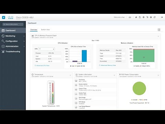This screenshot has height=124, width=165.
Task: Click the Administration gear icon
Action: pyautogui.click(x=3, y=46)
